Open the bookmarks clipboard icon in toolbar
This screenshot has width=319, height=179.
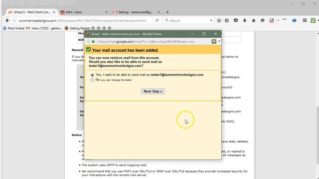point(227,20)
